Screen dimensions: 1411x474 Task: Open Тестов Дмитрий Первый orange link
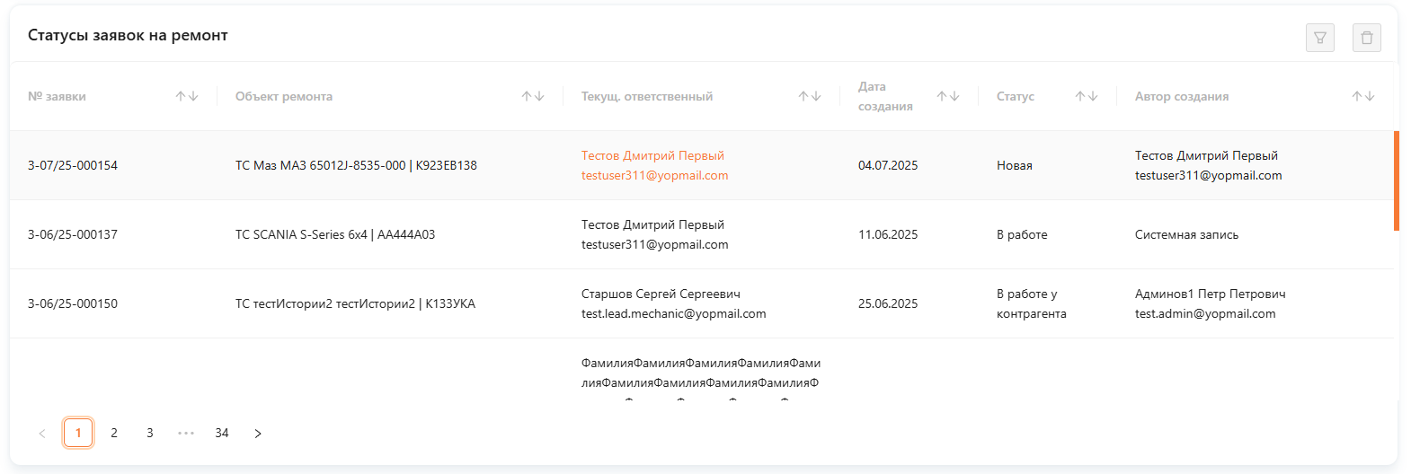[x=652, y=155]
